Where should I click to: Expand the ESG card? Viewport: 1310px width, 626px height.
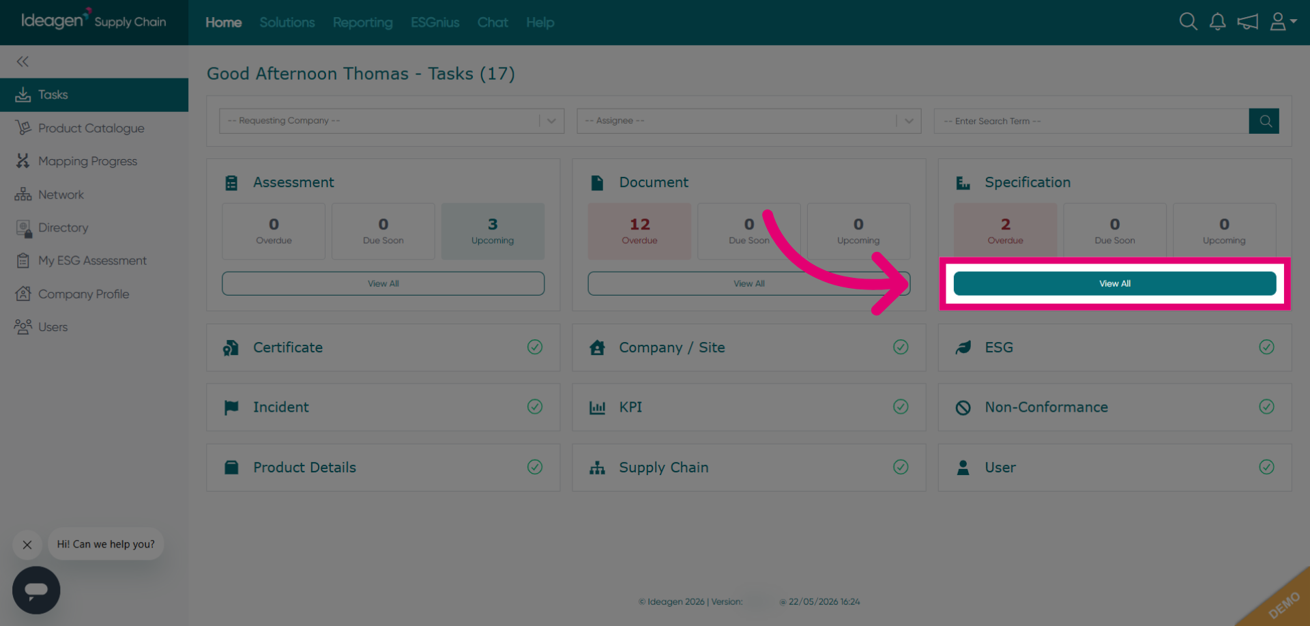click(1115, 347)
